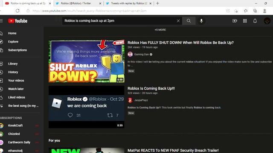This screenshot has width=273, height=153.
Task: Open Subscriptions in sidebar
Action: pyautogui.click(x=17, y=50)
